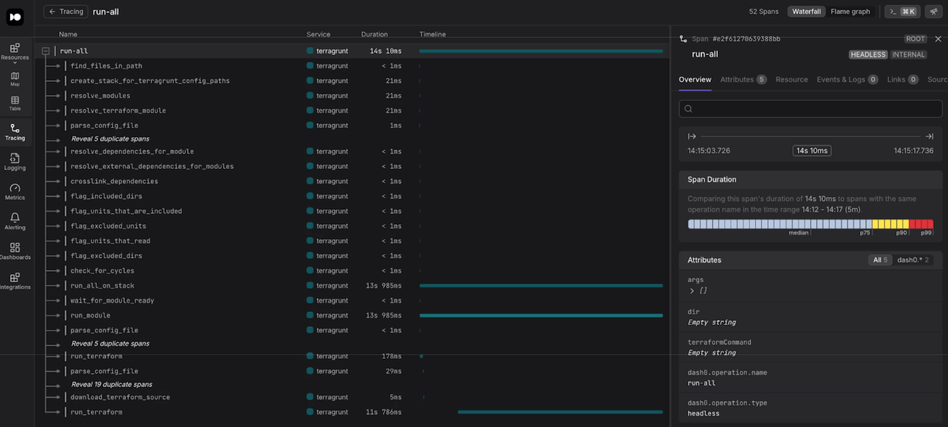948x427 pixels.
Task: Open the Events & Logs tab
Action: pos(847,80)
